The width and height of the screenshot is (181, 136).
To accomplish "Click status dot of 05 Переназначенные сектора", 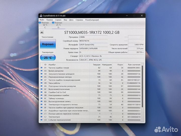I will (x=41, y=77).
